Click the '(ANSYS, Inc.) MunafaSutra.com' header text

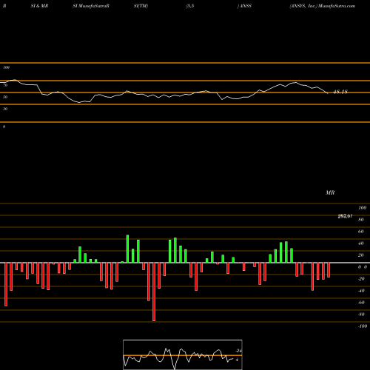[323, 6]
